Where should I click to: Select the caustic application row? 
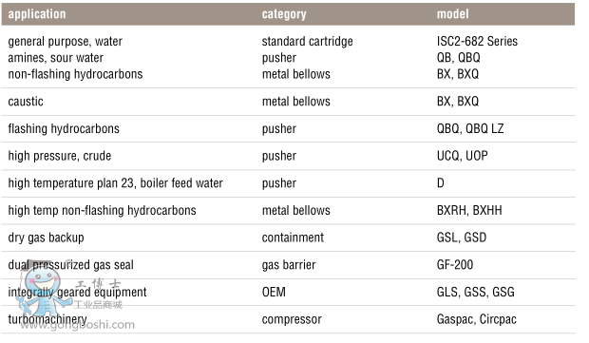pyautogui.click(x=288, y=102)
